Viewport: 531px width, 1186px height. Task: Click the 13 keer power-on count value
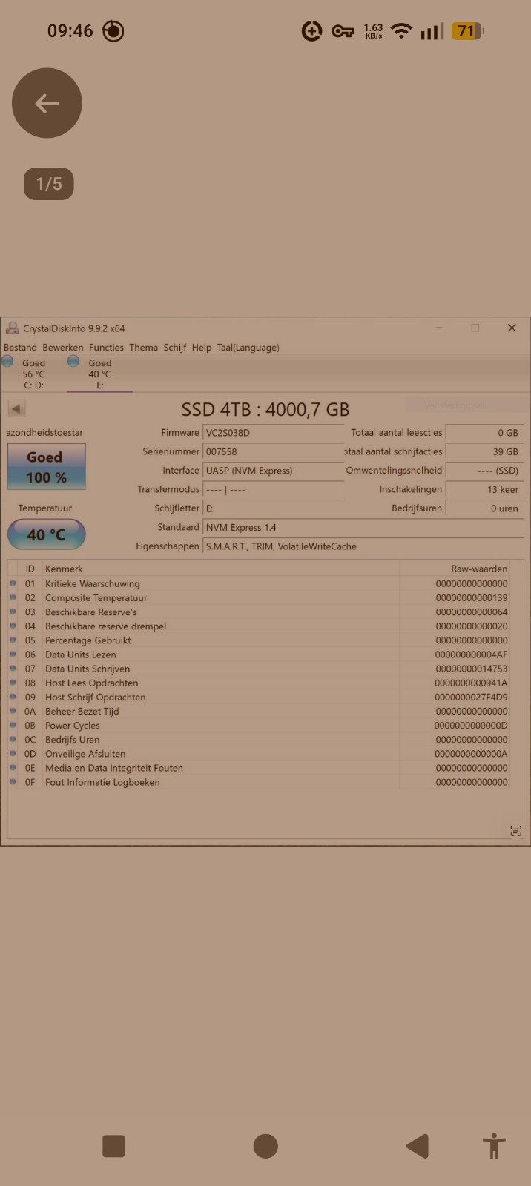(484, 489)
